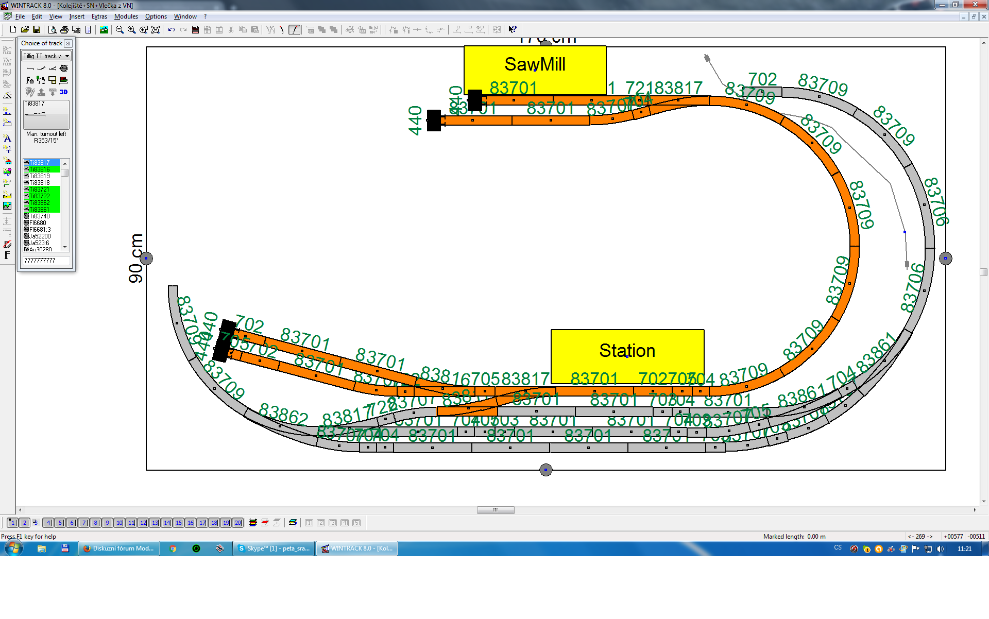Toggle layer 20 button
This screenshot has height=619, width=989.
click(237, 523)
